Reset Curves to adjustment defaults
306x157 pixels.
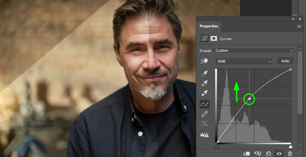click(x=268, y=154)
